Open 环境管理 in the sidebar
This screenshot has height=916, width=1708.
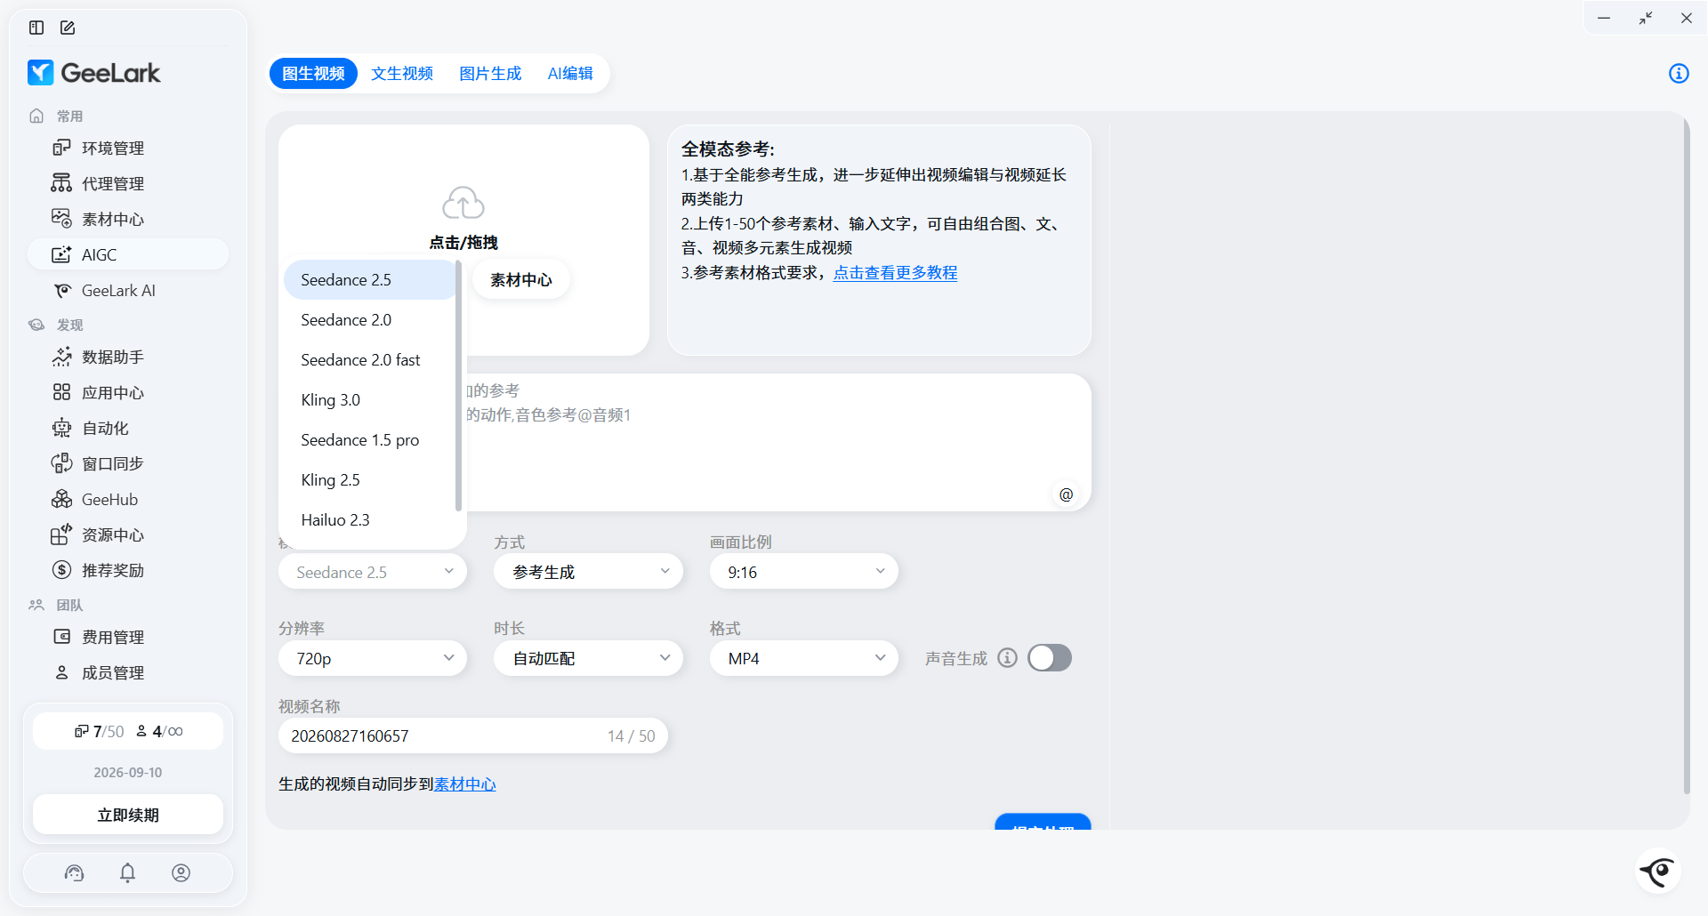tap(128, 148)
